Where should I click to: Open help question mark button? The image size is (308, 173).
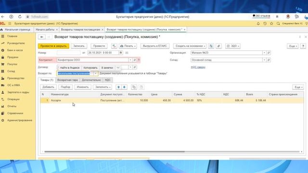point(303,46)
